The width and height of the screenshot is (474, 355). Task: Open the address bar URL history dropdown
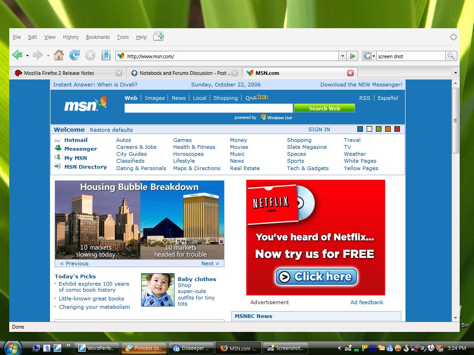click(x=342, y=56)
